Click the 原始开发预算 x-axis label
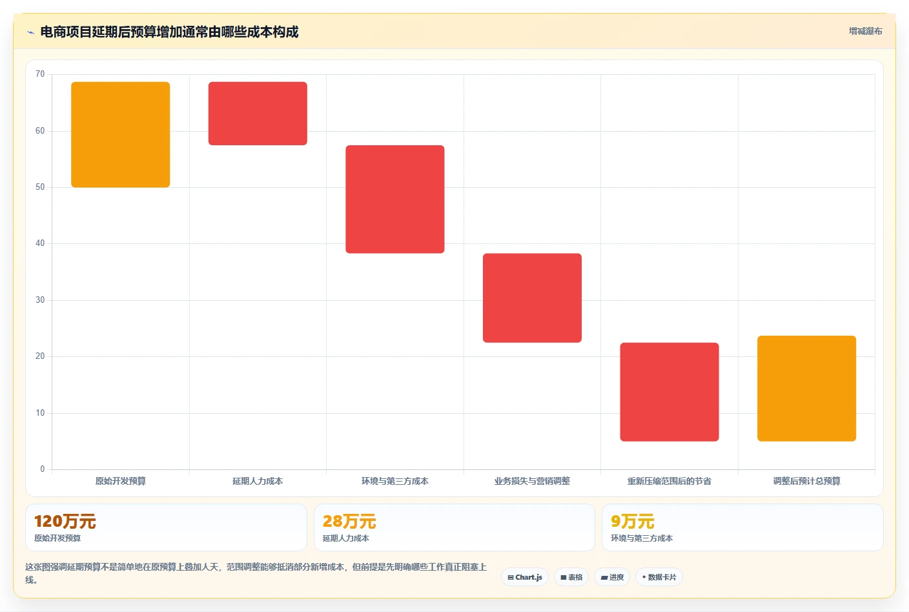 [121, 481]
